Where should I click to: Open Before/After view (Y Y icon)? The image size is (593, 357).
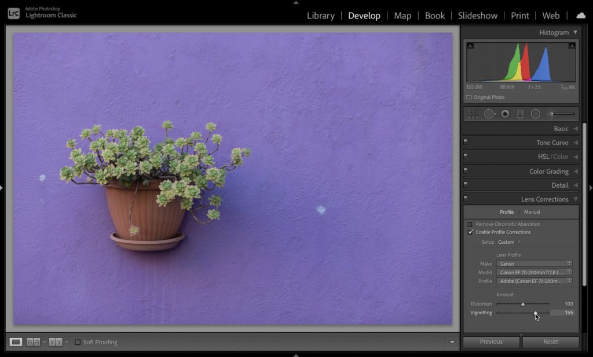(56, 342)
